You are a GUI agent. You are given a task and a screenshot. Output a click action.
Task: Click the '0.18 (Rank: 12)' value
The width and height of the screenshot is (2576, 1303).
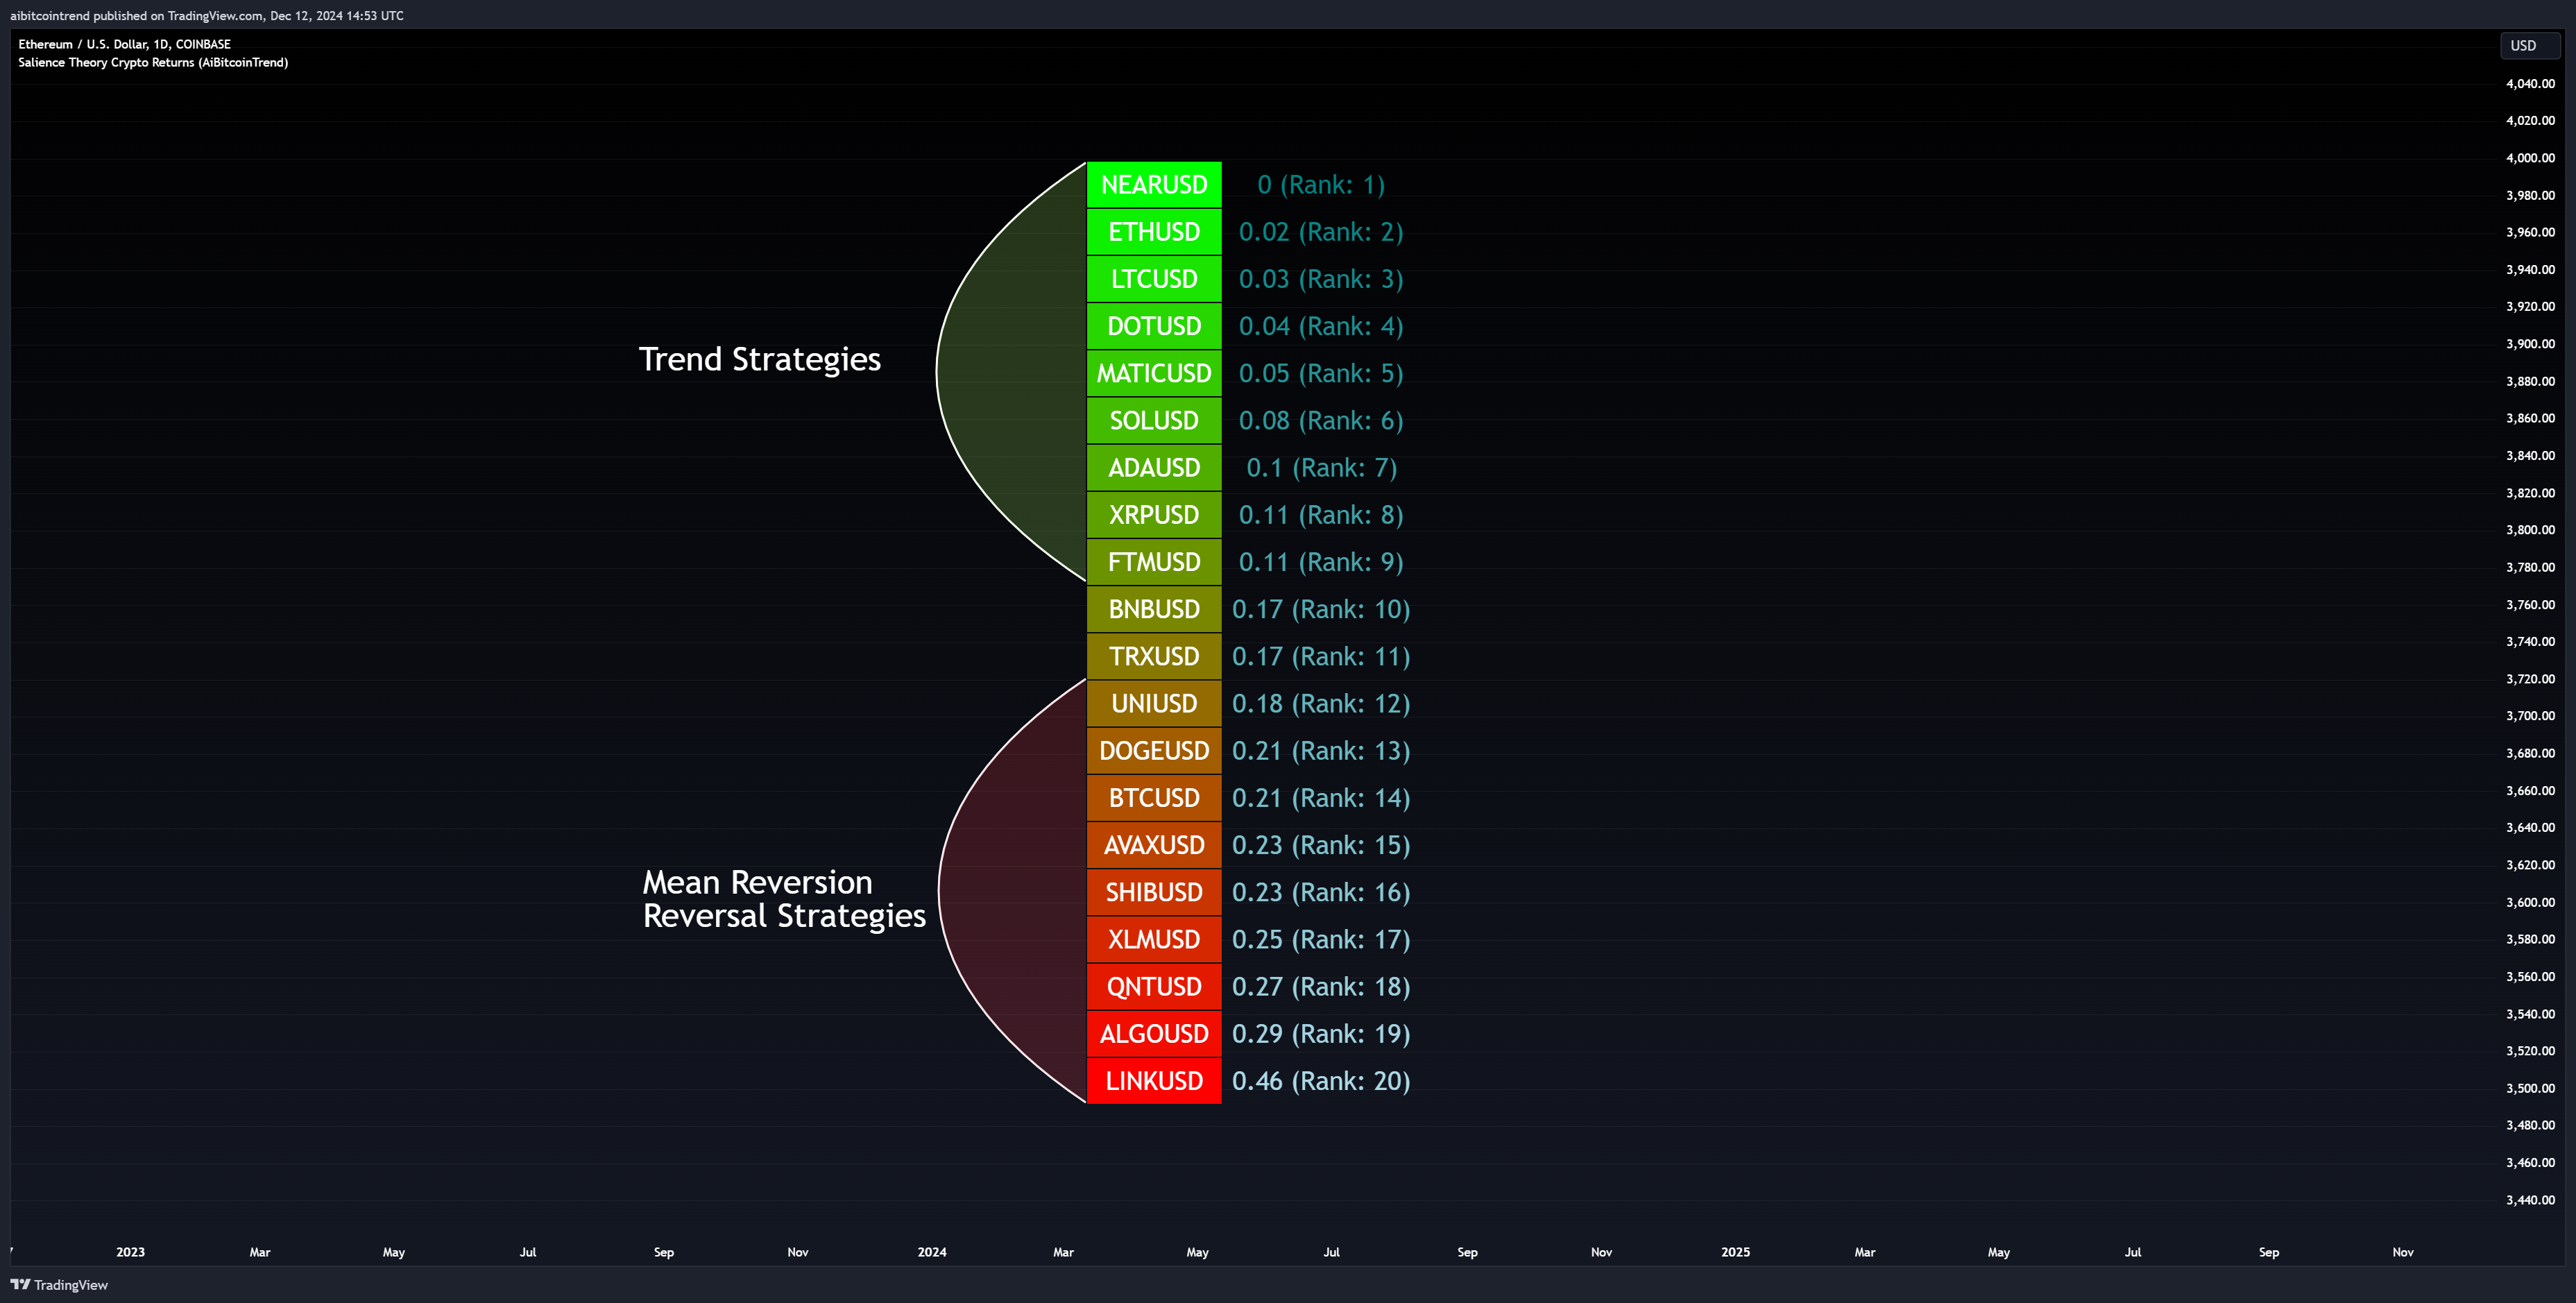[x=1321, y=703]
